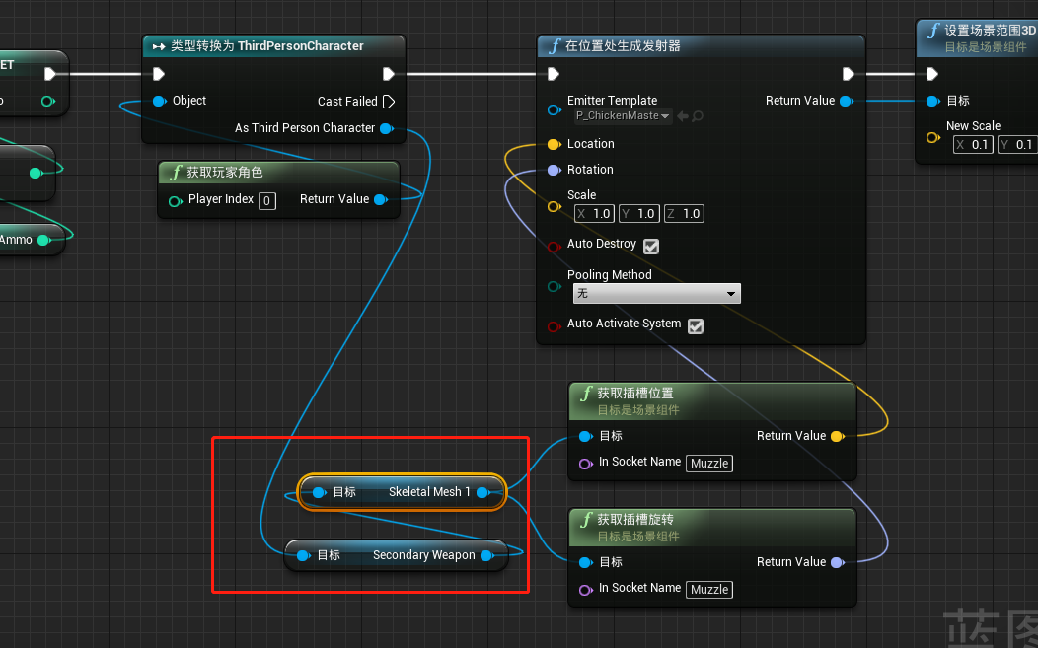Click the Pooling Method input pin
The height and width of the screenshot is (648, 1038).
pos(555,287)
